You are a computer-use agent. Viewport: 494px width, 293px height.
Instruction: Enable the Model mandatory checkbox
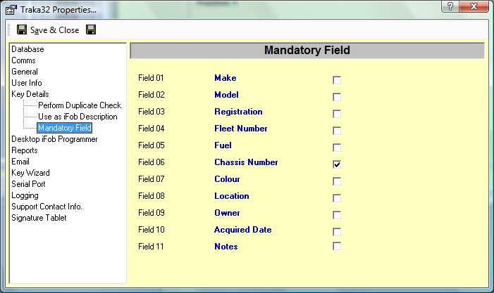pyautogui.click(x=337, y=97)
